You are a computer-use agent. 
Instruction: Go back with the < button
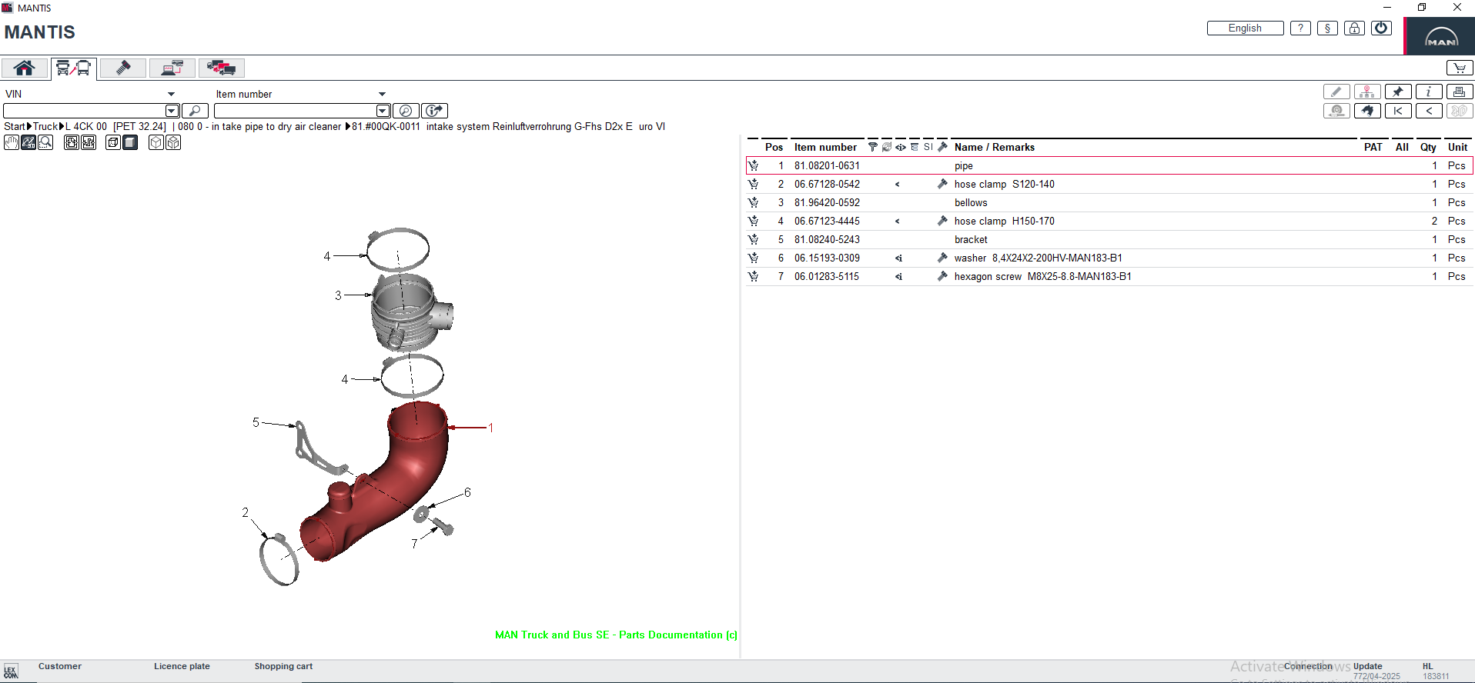click(1429, 111)
